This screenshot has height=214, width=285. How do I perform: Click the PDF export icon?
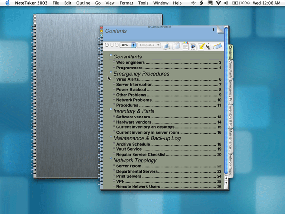[x=193, y=47]
